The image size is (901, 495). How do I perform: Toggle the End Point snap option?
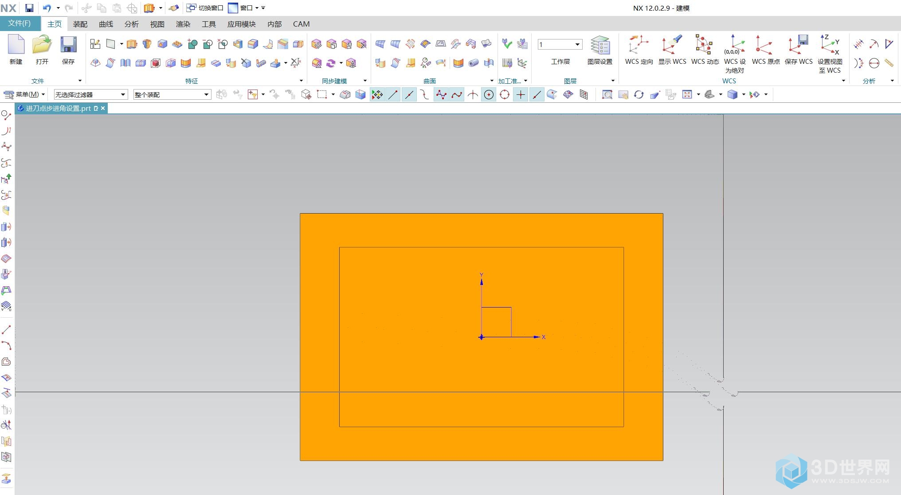coord(393,94)
